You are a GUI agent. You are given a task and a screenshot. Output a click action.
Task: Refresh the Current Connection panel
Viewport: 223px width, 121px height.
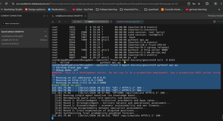[x=44, y=16]
